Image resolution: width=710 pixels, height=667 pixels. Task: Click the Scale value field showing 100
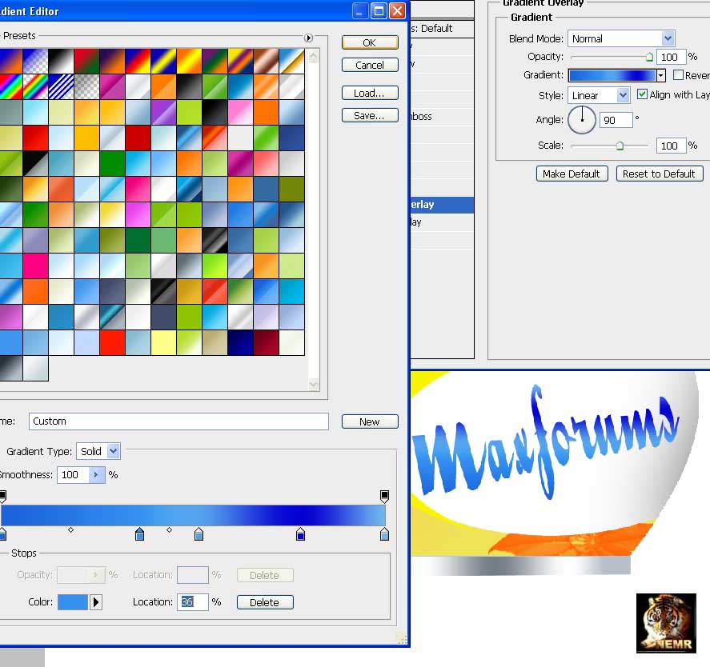point(671,146)
